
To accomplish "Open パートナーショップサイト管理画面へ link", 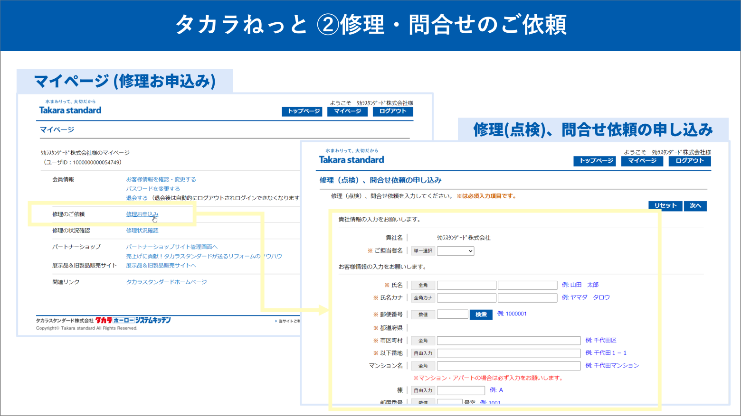I will pos(171,247).
